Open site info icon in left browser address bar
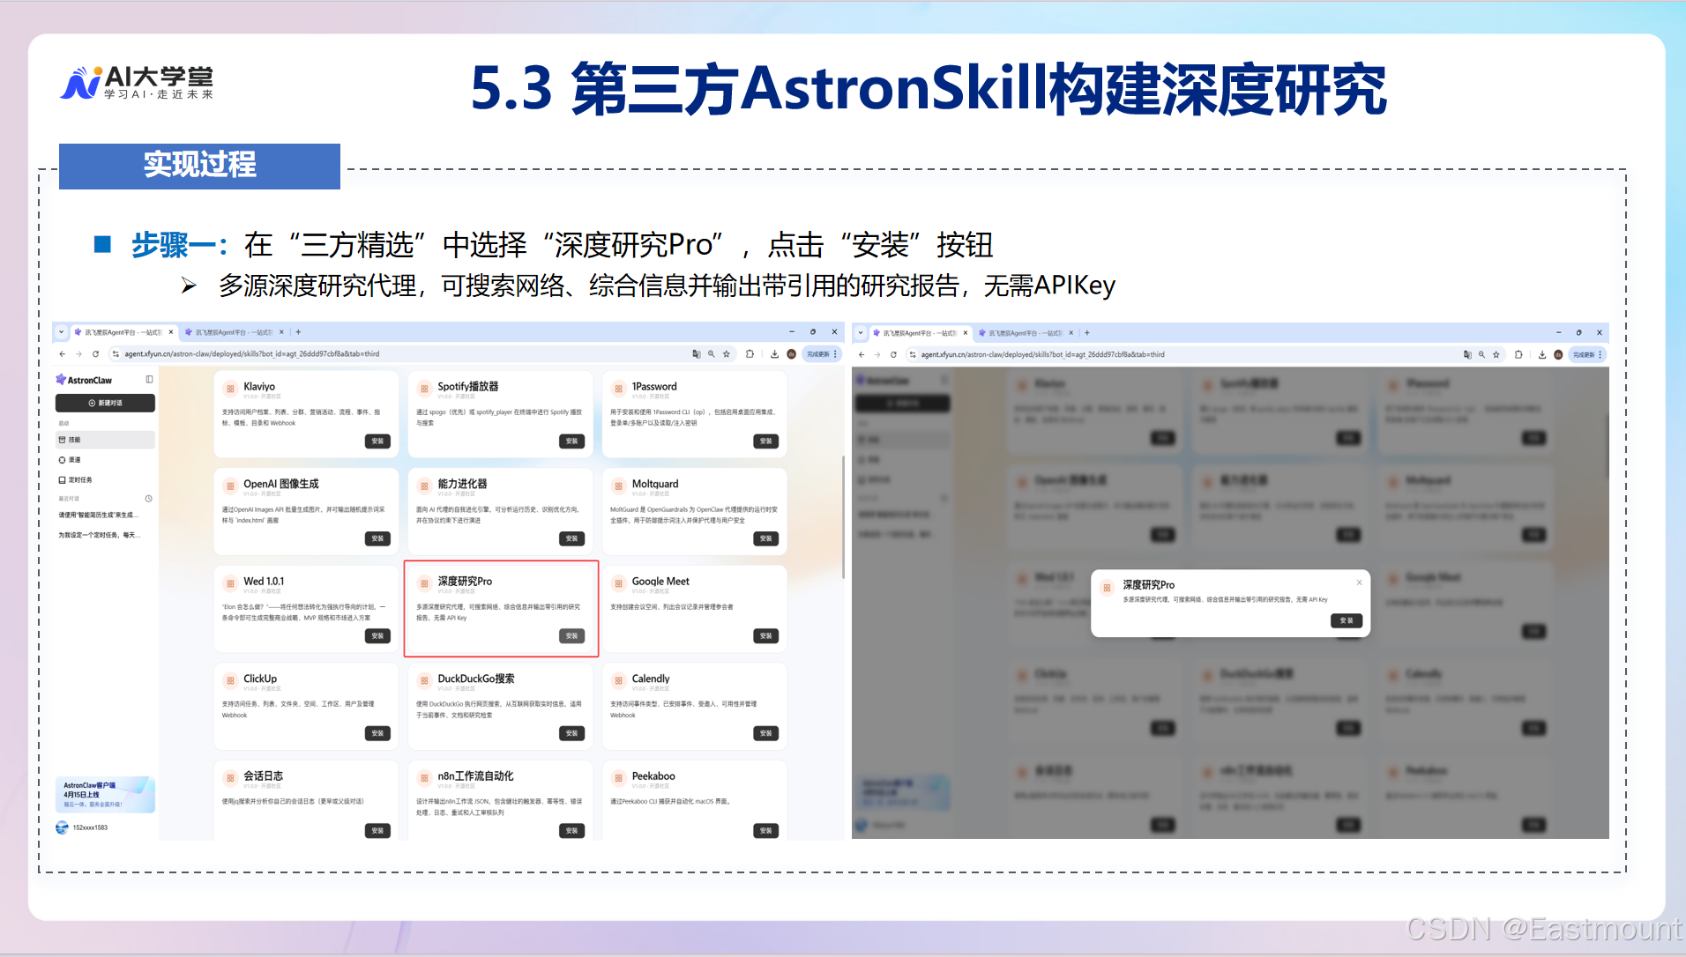The image size is (1686, 957). (x=115, y=354)
